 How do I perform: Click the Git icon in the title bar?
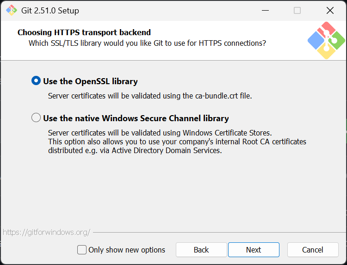point(11,10)
